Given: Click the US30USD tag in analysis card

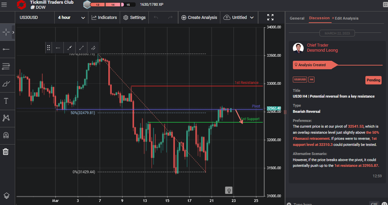Looking at the screenshot, I should tap(300, 79).
